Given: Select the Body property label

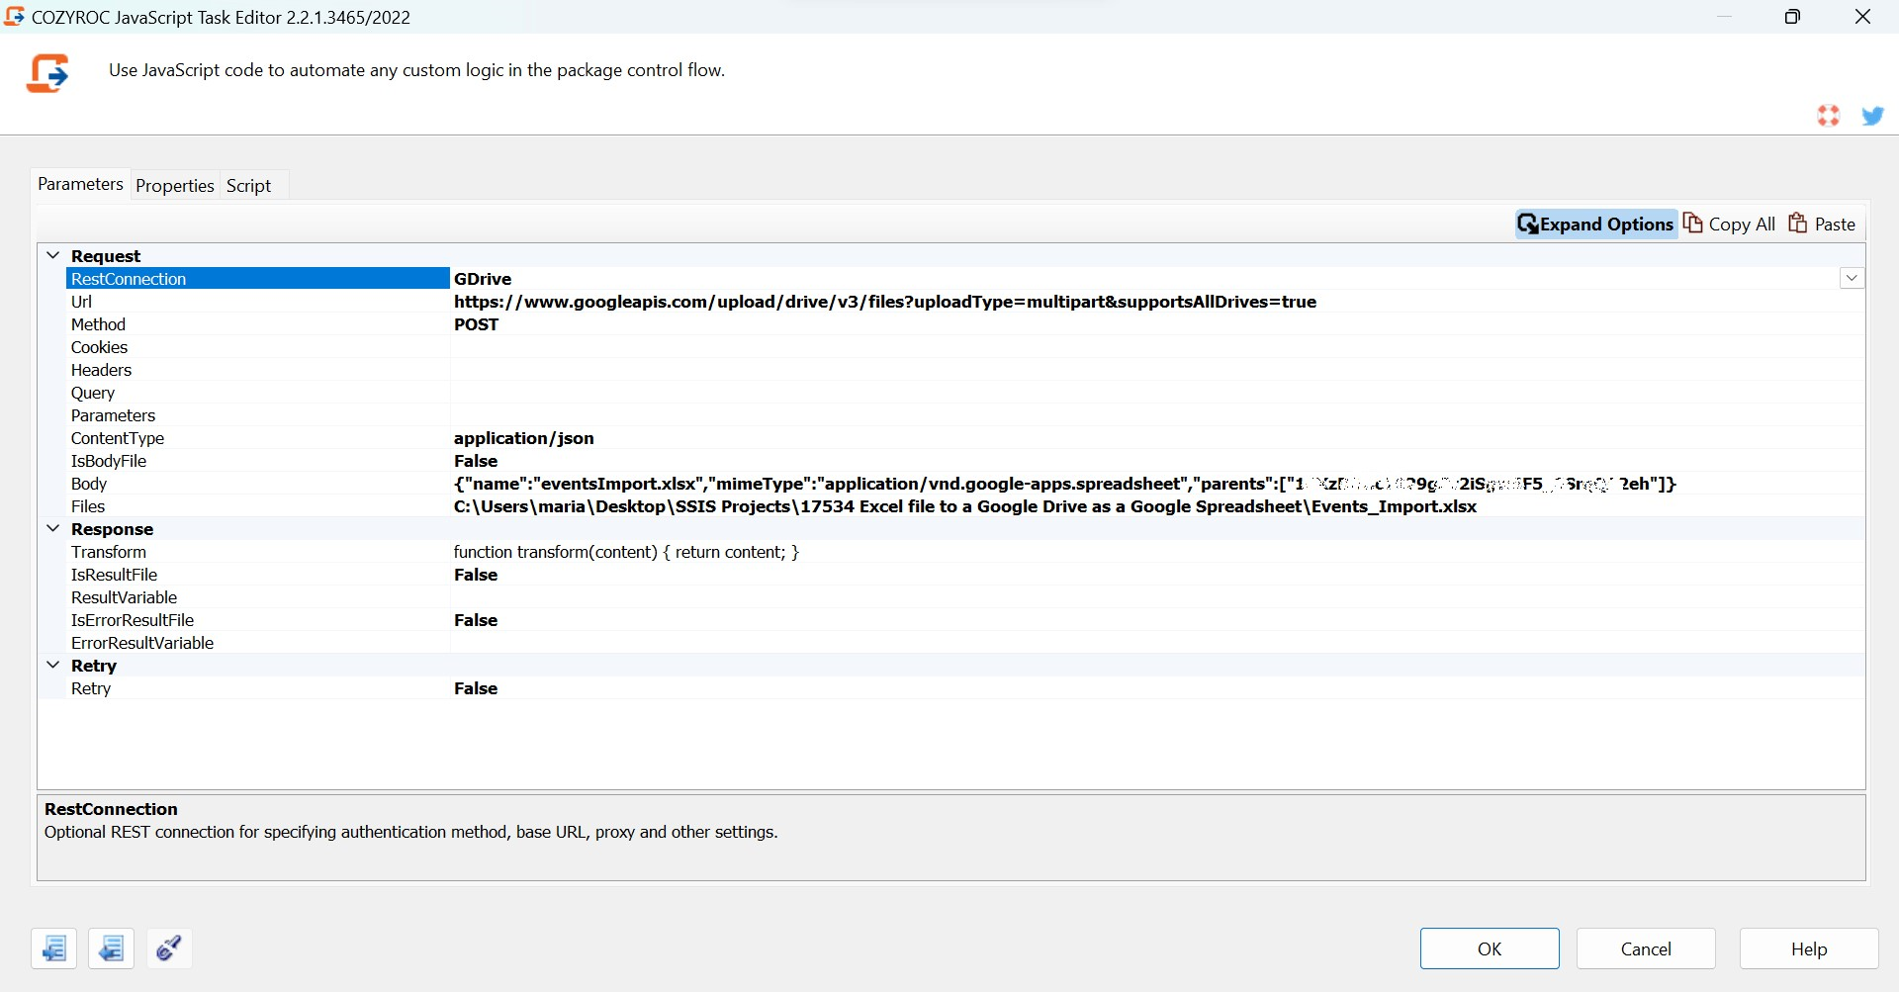Looking at the screenshot, I should pyautogui.click(x=89, y=484).
